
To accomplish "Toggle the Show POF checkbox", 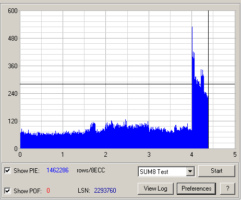I will [7, 191].
